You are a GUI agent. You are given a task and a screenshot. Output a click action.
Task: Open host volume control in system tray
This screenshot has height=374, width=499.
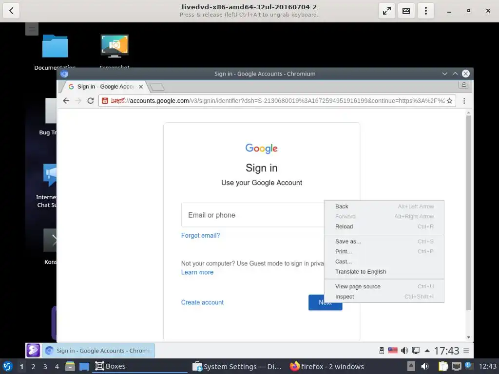(425, 366)
